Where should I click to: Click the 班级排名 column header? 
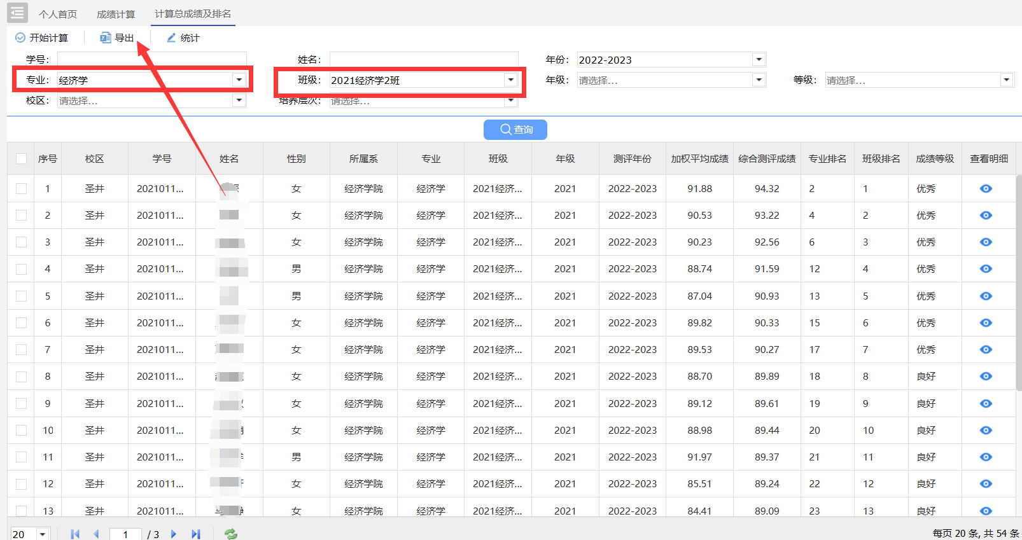coord(881,158)
